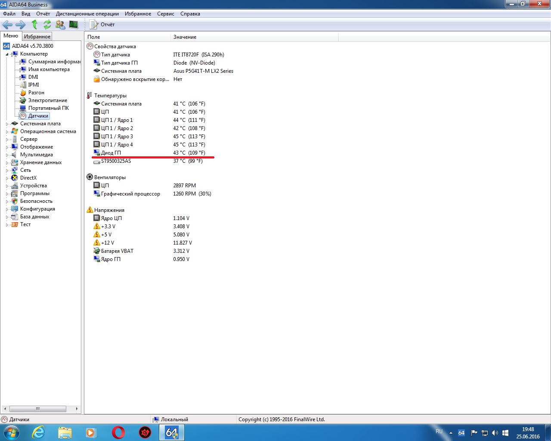551x441 pixels.
Task: Expand the Операционная система node
Action: 7,132
